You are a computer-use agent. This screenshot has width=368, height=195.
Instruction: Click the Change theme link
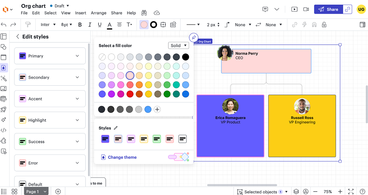coord(122,157)
